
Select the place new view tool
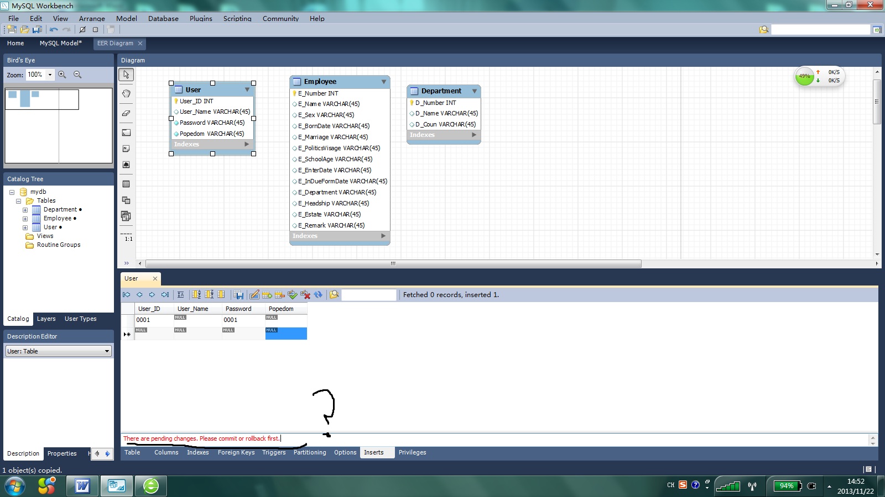click(x=126, y=200)
